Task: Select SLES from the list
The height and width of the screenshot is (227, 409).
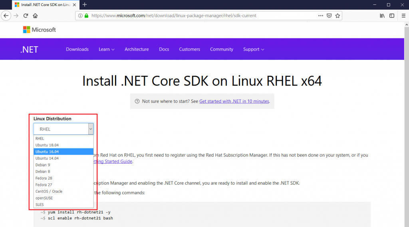Action: point(64,205)
